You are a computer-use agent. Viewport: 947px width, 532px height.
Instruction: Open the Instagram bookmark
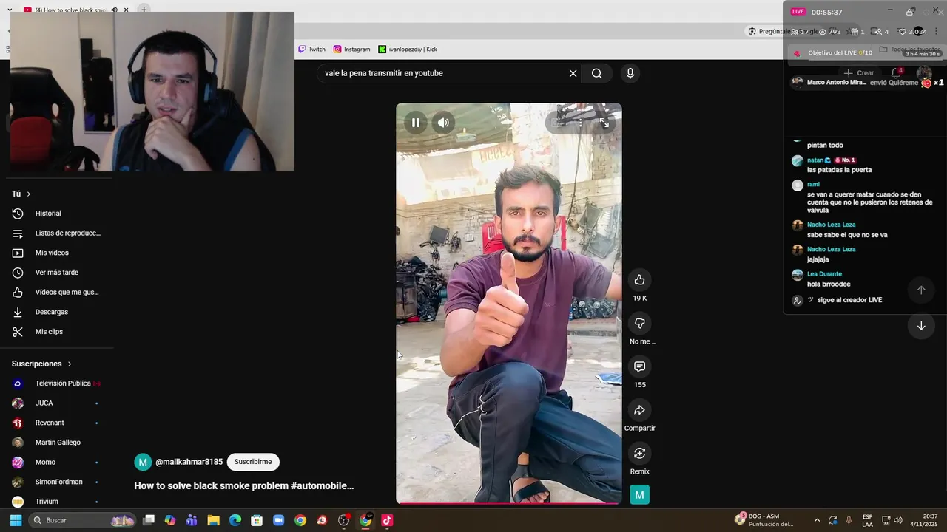(x=351, y=49)
